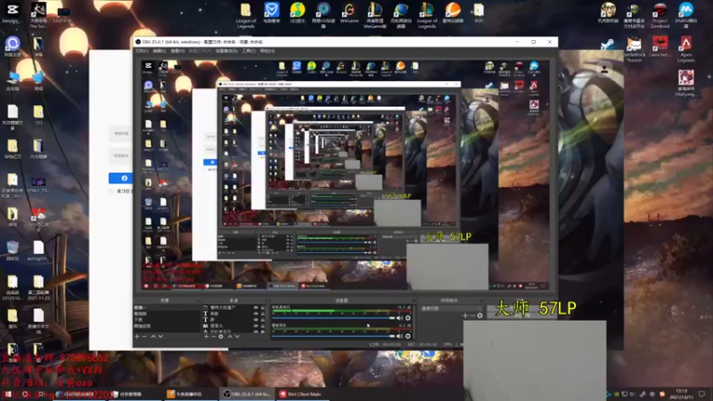Open the folder named 123 on desktop
The image size is (713, 401).
point(38,115)
